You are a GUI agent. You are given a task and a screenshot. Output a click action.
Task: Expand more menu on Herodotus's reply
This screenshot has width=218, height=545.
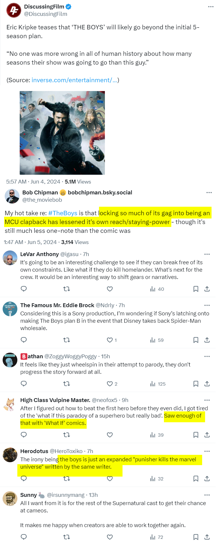(207, 451)
